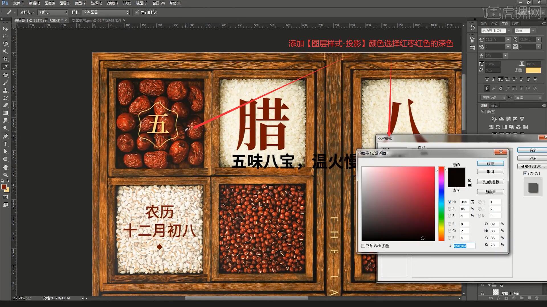Enable the 只有 Web 颜色 checkbox
Image resolution: width=547 pixels, height=307 pixels.
click(363, 246)
